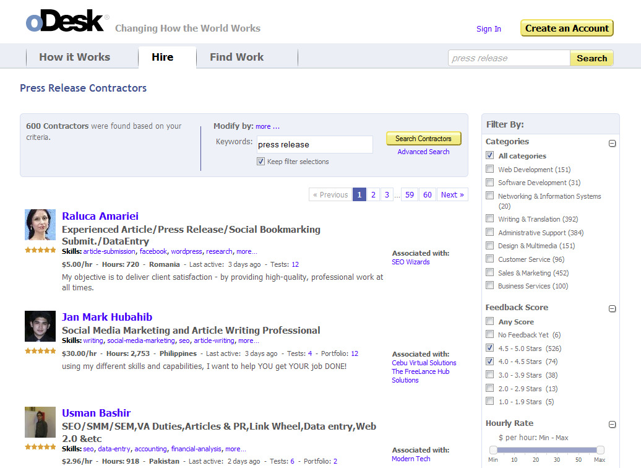Click the hourly rate maximum slider handle
Viewport: 641px width, 468px height.
(x=600, y=450)
